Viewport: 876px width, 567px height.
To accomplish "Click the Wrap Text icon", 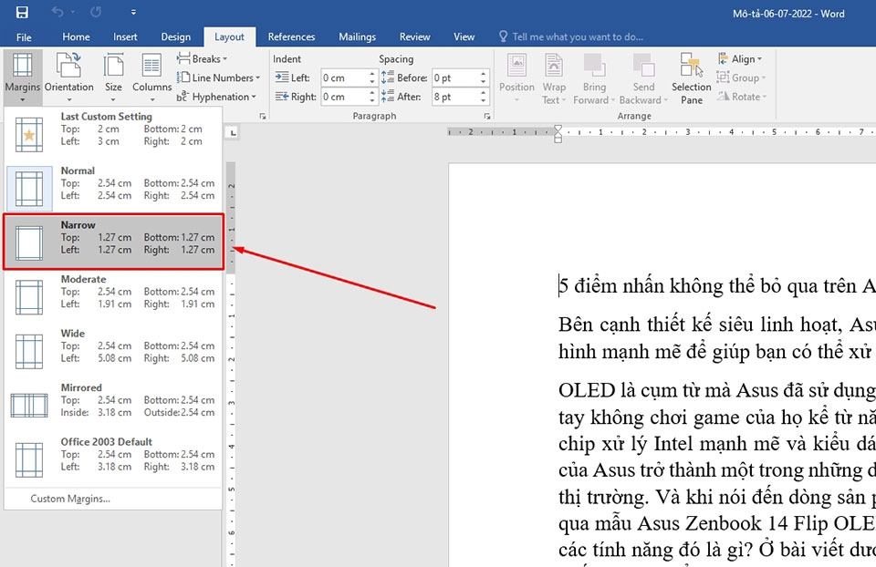I will 554,66.
